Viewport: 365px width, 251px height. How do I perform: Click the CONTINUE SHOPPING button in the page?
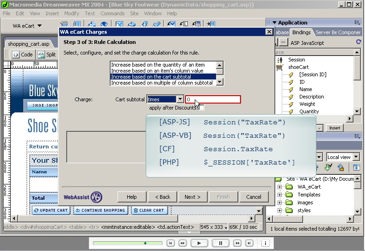point(100,210)
